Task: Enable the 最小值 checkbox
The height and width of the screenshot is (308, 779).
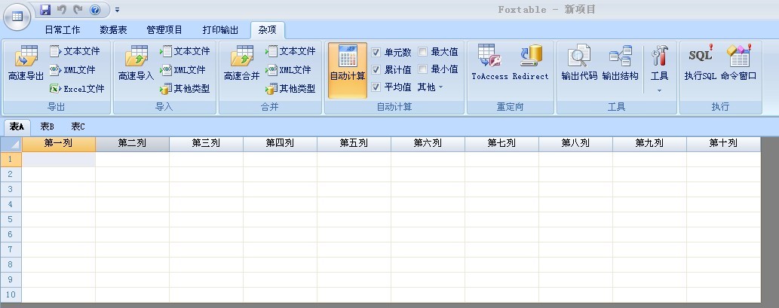Action: (423, 69)
